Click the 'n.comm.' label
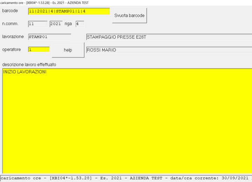Image resolution: width=252 pixels, height=182 pixels. pyautogui.click(x=10, y=24)
